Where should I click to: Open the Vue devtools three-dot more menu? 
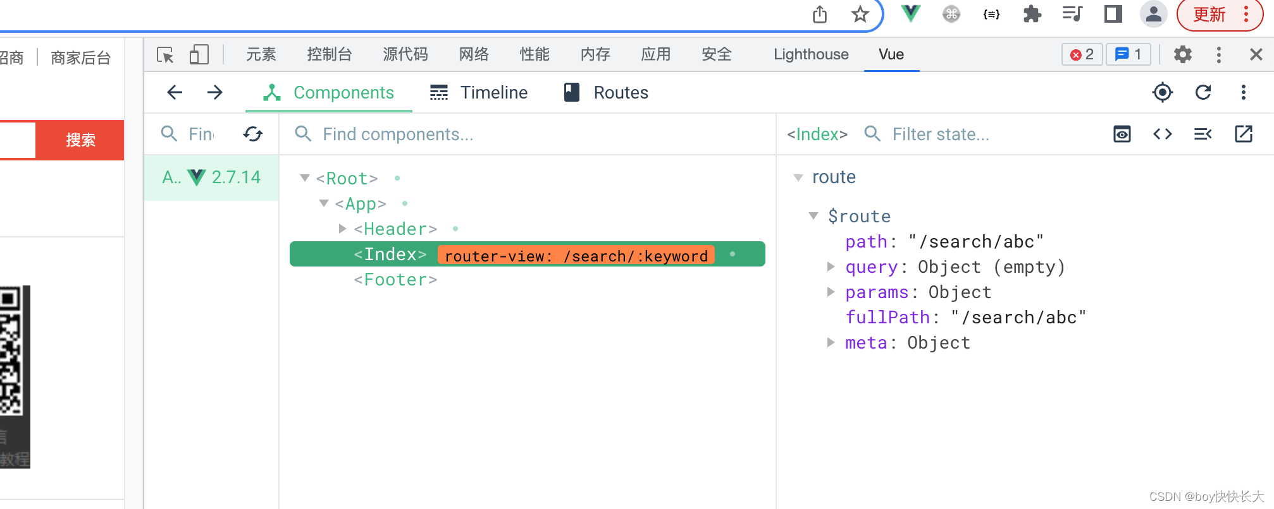coord(1244,92)
